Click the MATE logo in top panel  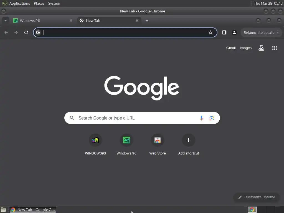[x=4, y=3]
